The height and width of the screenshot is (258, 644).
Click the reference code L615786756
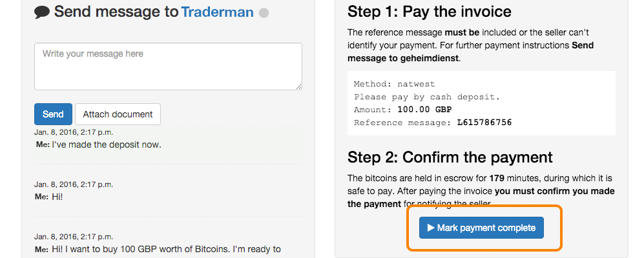pyautogui.click(x=484, y=123)
